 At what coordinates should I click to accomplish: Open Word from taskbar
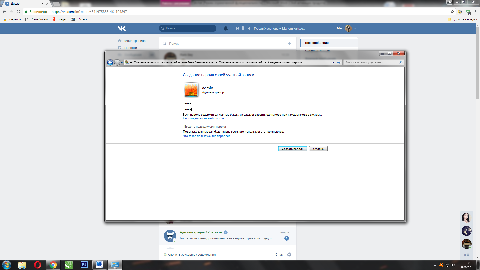(x=99, y=265)
